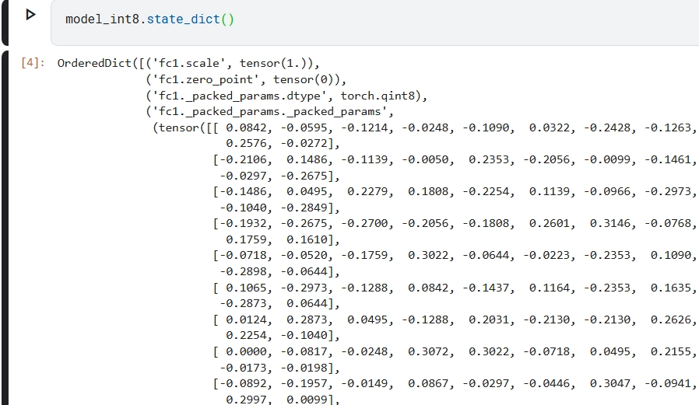Click the value 0.3072 in eighth row
This screenshot has width=699, height=405.
[428, 351]
